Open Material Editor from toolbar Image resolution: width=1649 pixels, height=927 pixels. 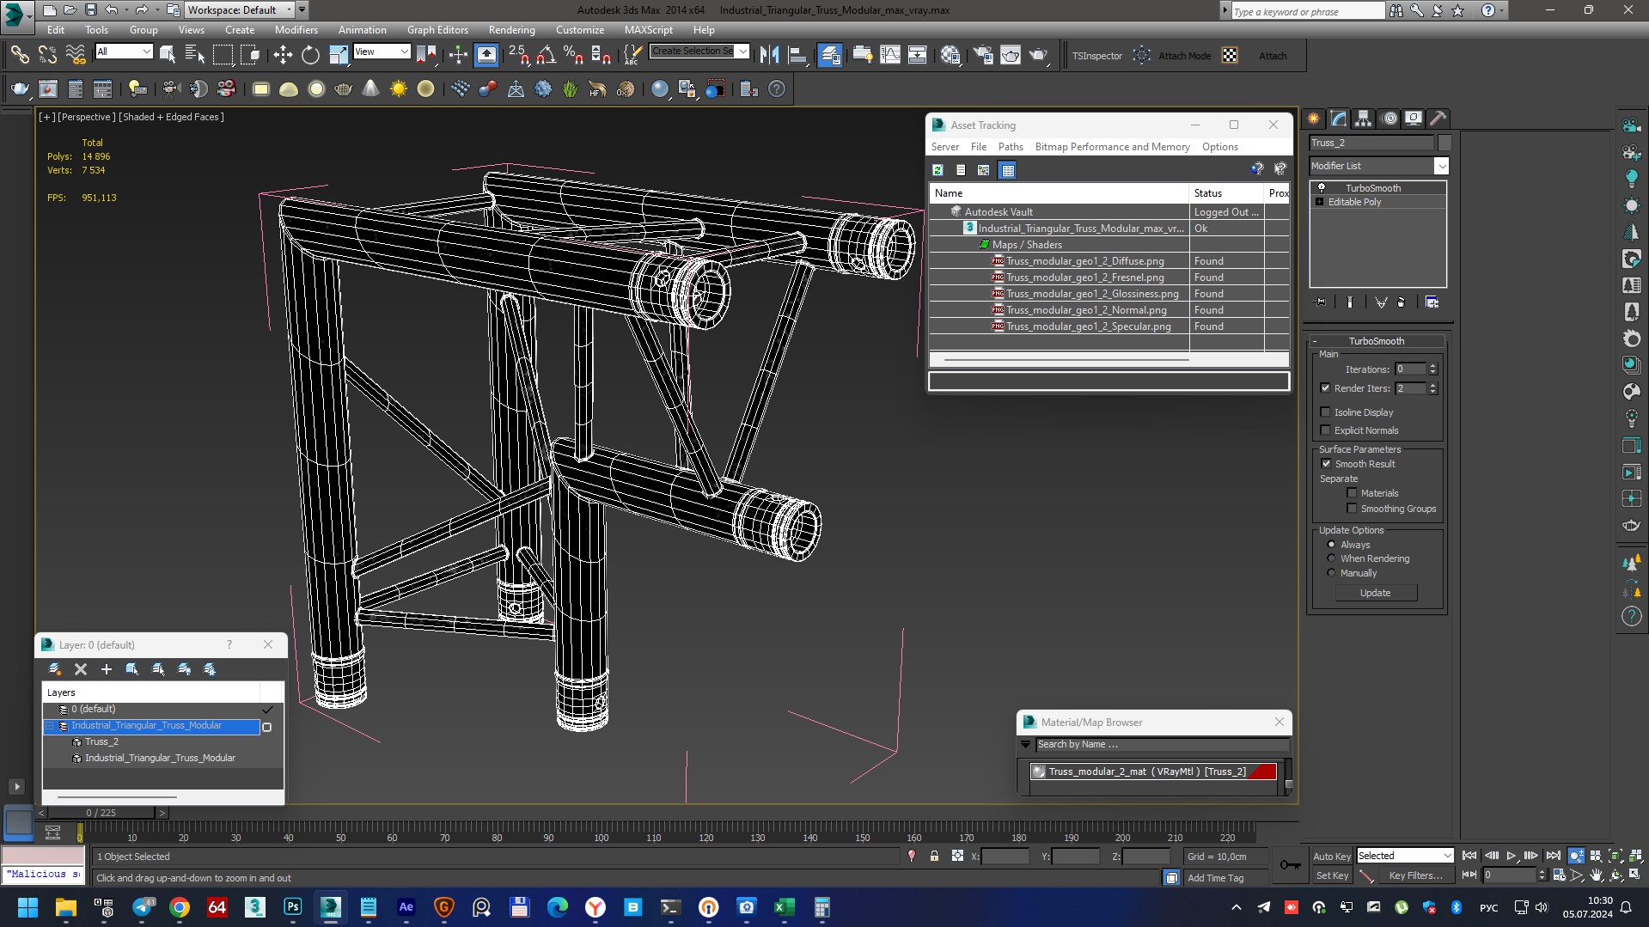click(950, 55)
